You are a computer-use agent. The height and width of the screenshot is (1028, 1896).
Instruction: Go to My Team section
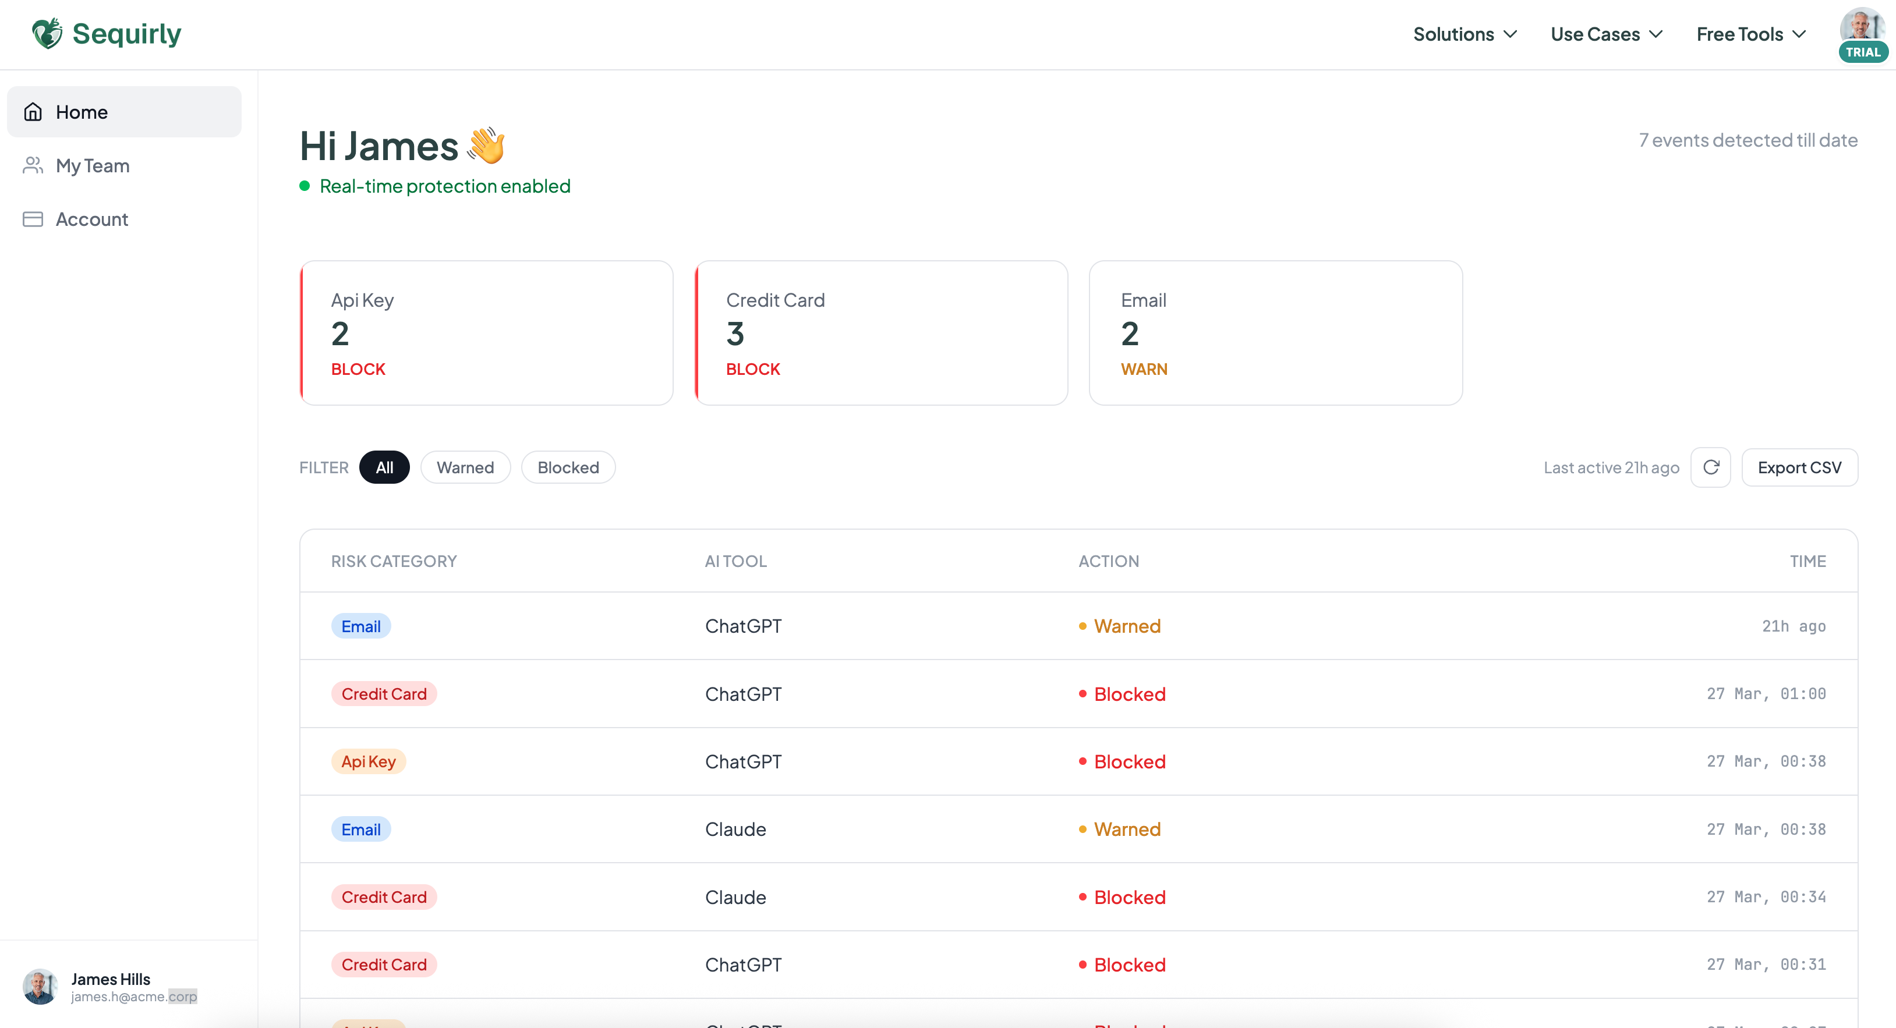93,165
